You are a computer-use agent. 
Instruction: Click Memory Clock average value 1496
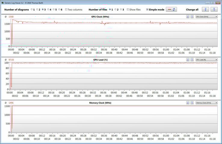11,103
